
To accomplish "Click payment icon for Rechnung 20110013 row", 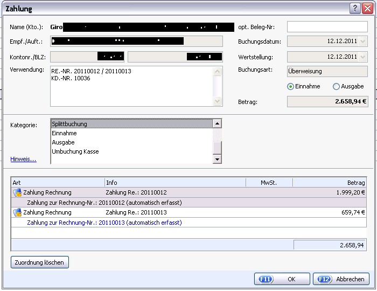I will pos(17,213).
